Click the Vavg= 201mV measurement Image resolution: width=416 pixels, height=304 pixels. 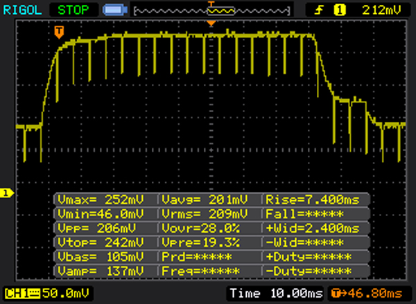point(205,199)
